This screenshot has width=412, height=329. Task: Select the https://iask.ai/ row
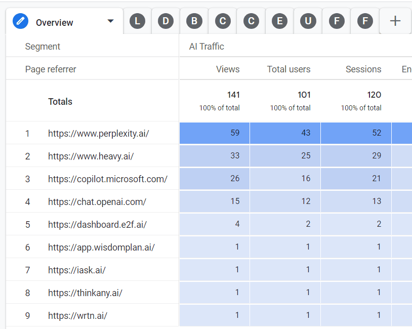(x=77, y=270)
